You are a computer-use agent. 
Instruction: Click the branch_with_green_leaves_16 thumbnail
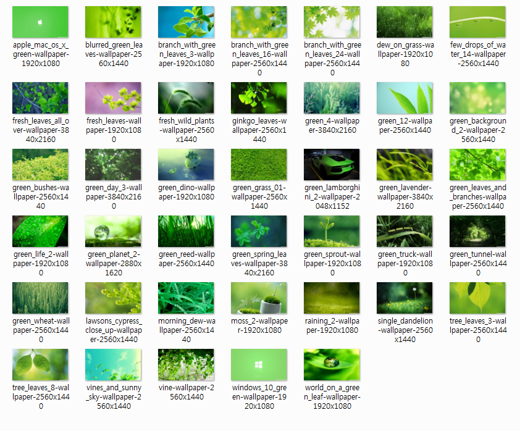(259, 22)
